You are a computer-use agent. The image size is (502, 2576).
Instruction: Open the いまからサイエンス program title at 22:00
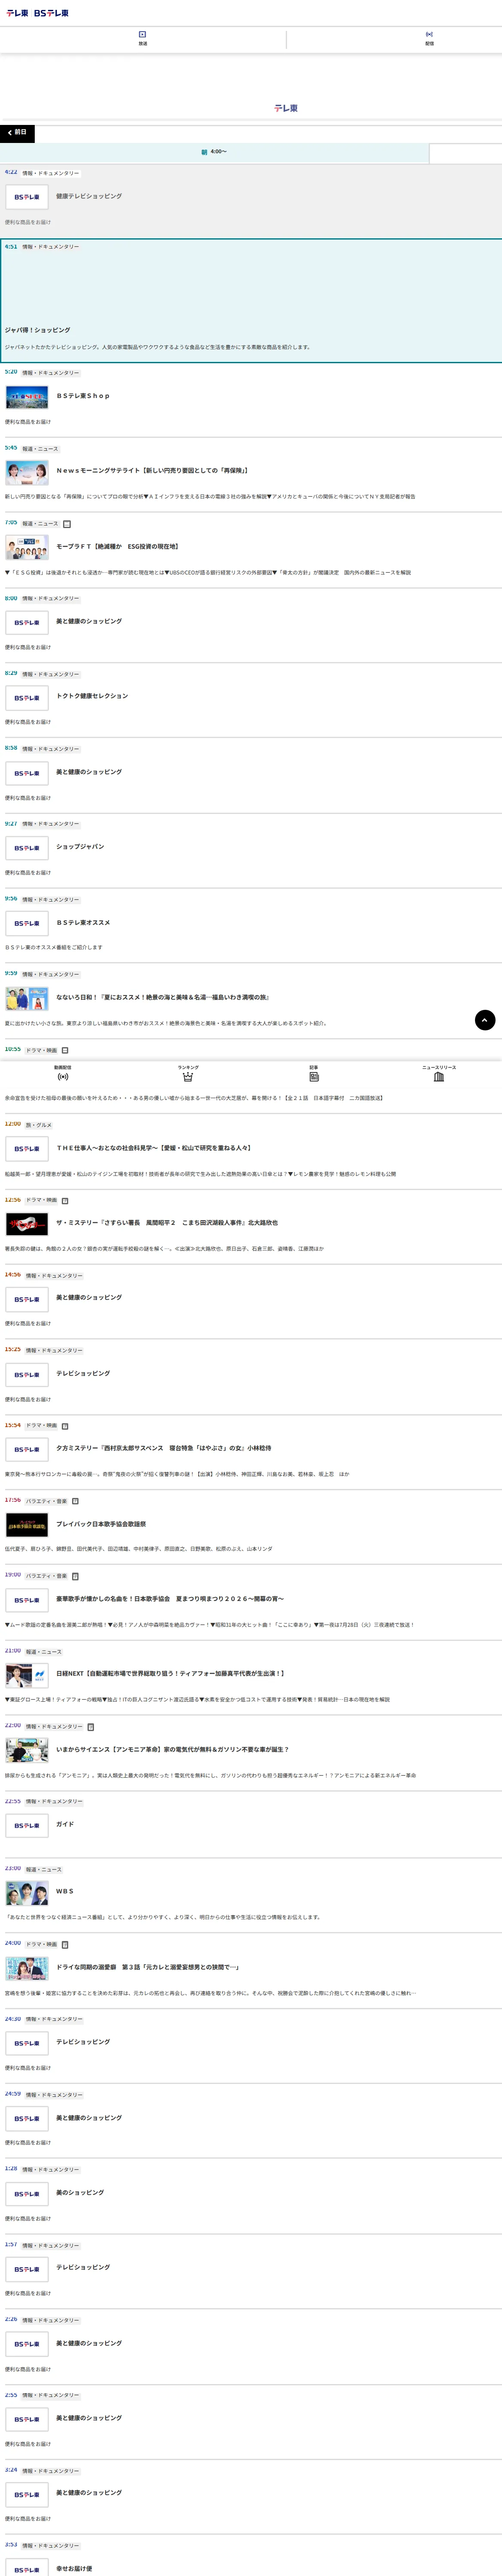pyautogui.click(x=173, y=1749)
